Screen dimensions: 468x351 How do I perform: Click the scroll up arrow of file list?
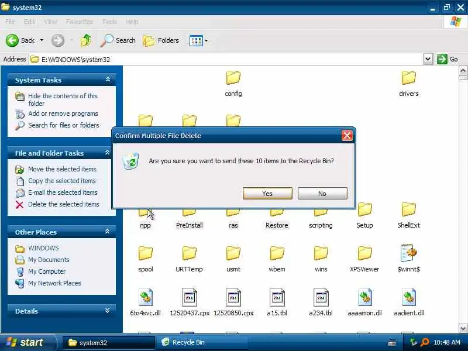(x=463, y=71)
